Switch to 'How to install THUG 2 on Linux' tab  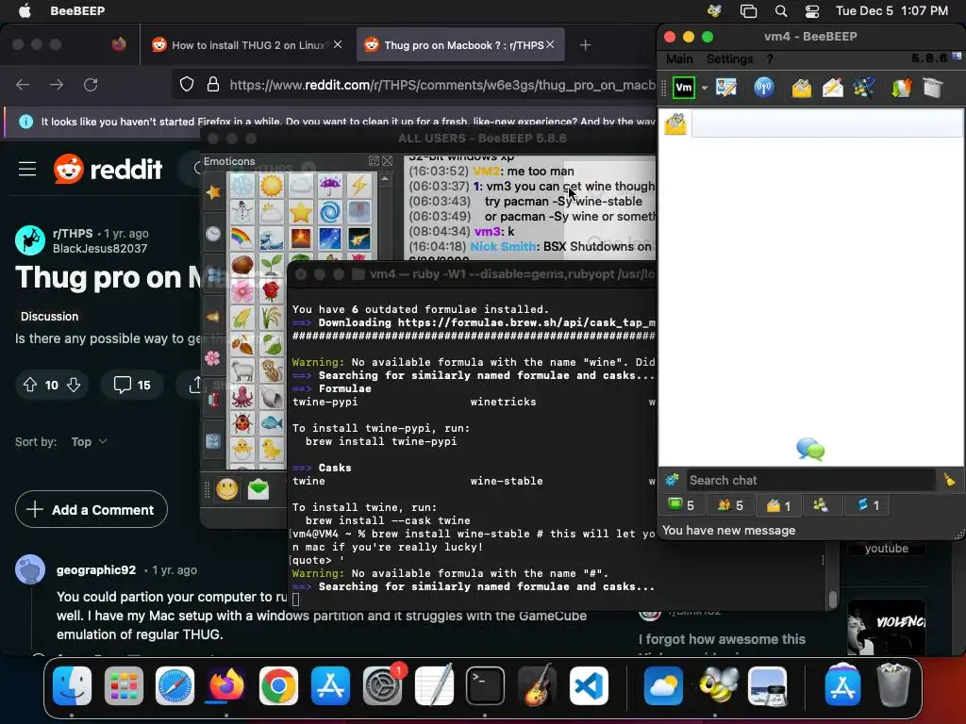[x=248, y=45]
